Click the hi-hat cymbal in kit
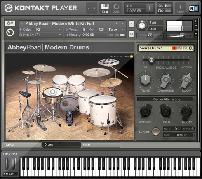 point(37,82)
